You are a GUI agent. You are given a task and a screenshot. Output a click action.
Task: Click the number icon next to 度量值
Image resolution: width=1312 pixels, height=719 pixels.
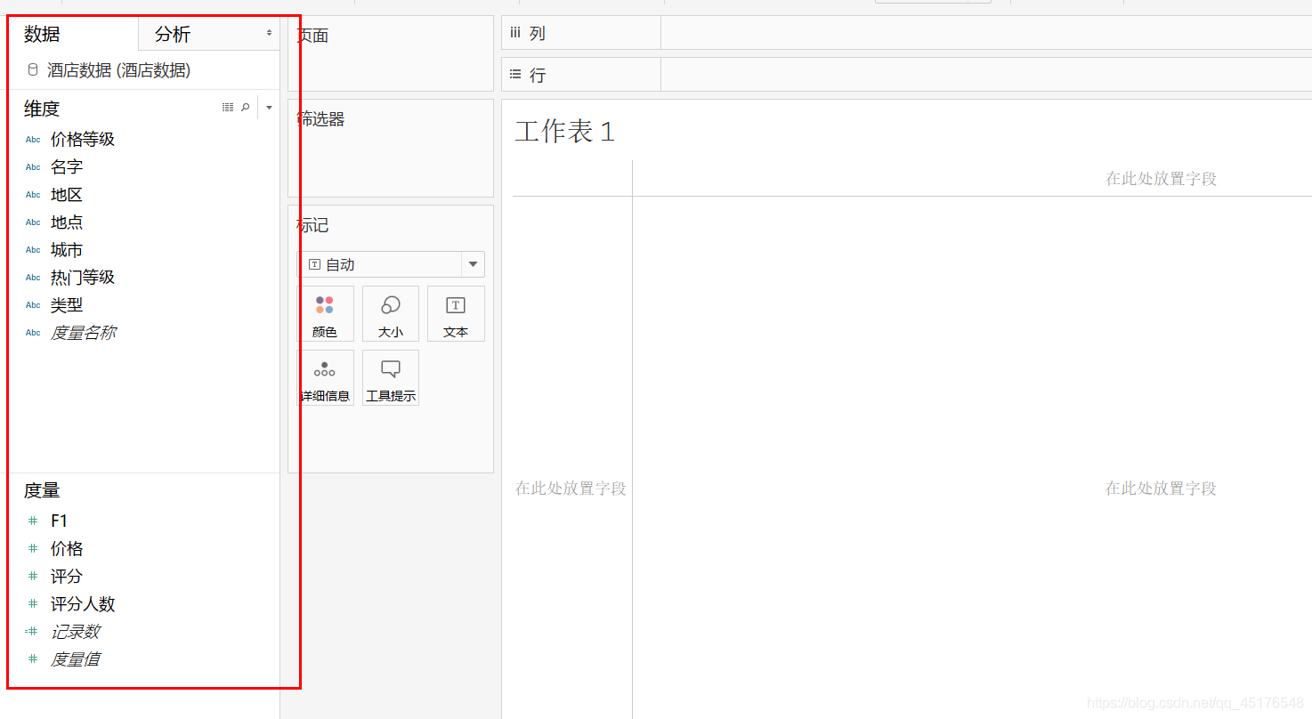33,658
